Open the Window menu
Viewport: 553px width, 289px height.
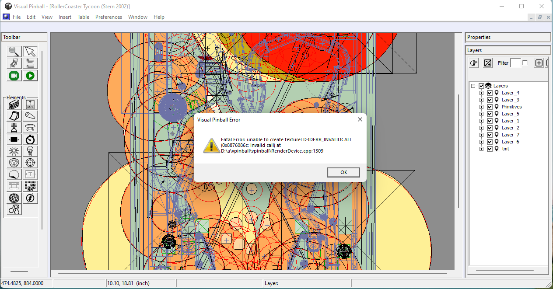coord(138,17)
